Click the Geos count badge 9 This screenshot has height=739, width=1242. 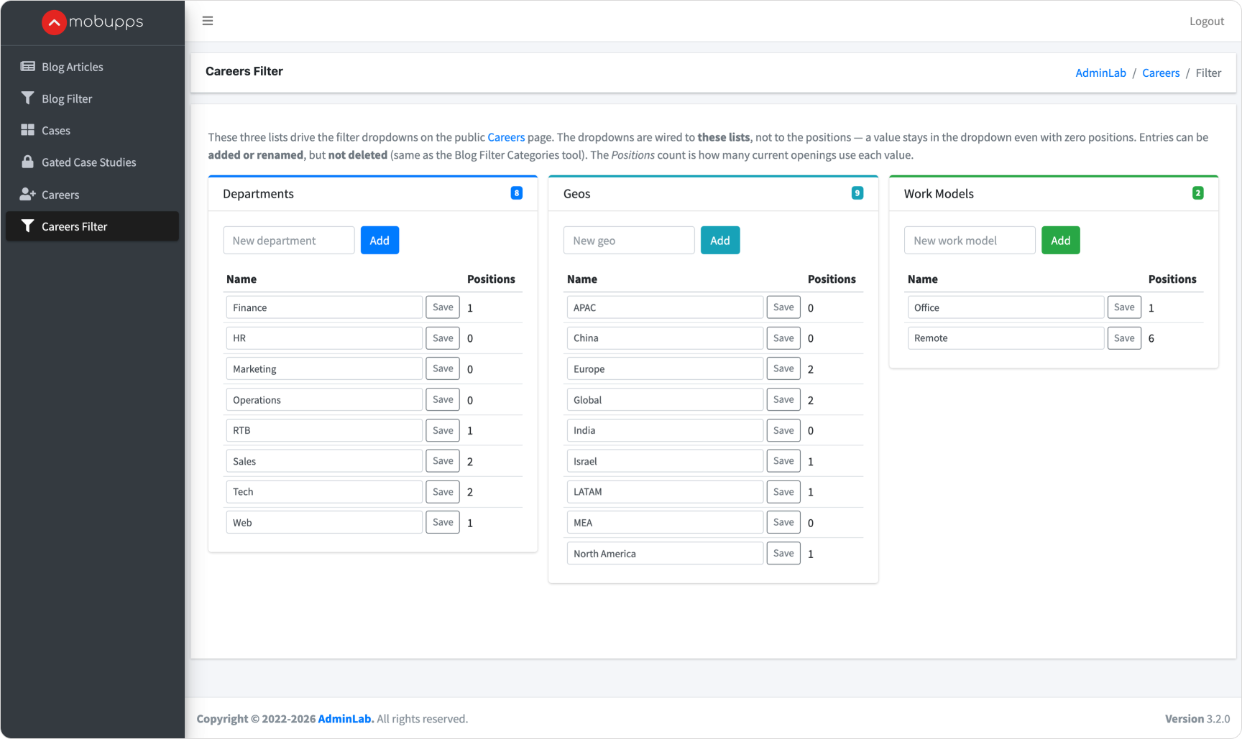tap(857, 193)
